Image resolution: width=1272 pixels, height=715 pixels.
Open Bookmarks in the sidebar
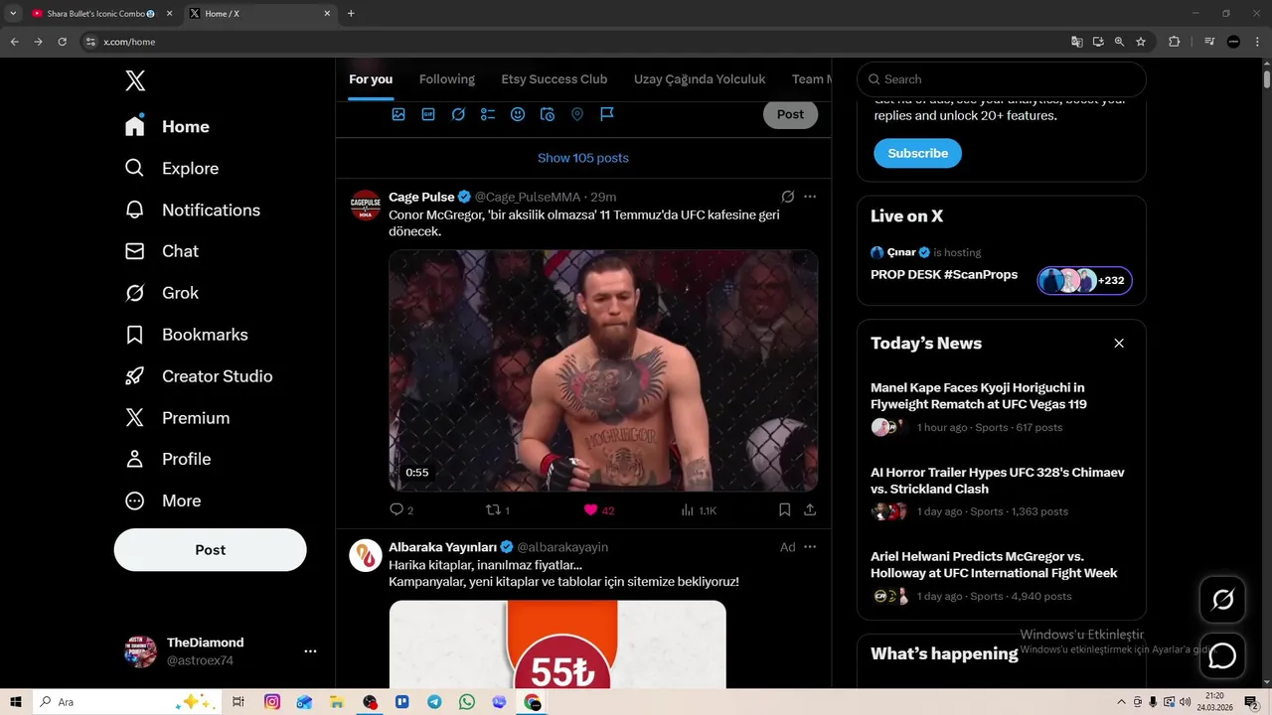tap(187, 335)
